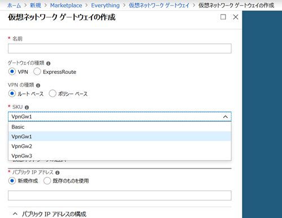The width and height of the screenshot is (282, 218).
Task: Select the ルート ベース radio button
Action: 12,93
